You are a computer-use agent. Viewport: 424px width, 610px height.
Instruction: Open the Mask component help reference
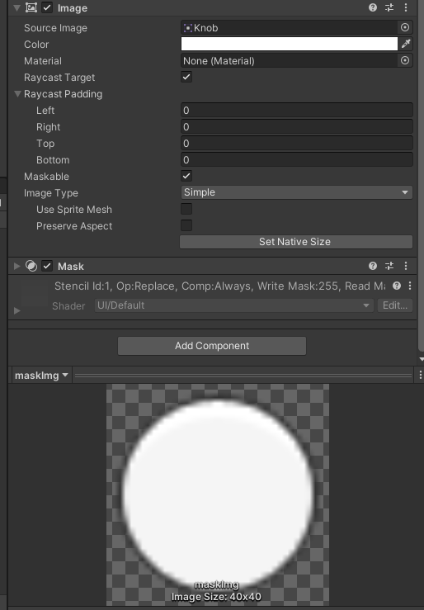(373, 266)
